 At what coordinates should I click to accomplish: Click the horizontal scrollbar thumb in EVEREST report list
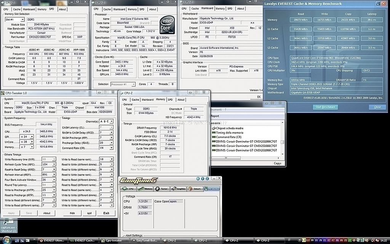click(226, 158)
